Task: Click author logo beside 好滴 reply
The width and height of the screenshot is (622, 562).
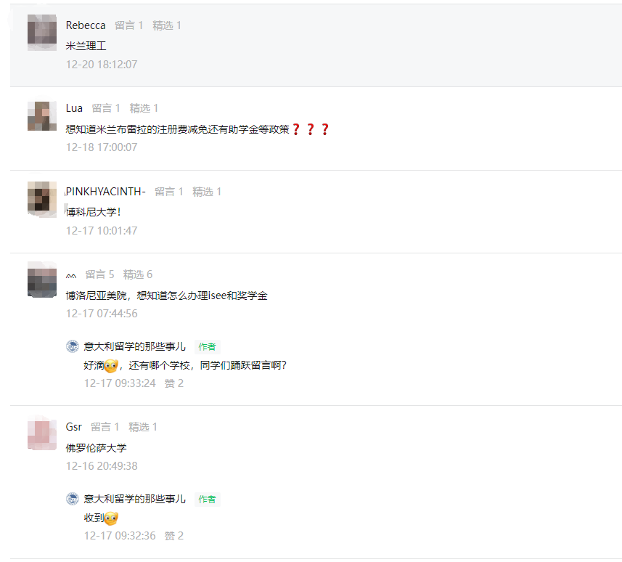Action: (72, 346)
